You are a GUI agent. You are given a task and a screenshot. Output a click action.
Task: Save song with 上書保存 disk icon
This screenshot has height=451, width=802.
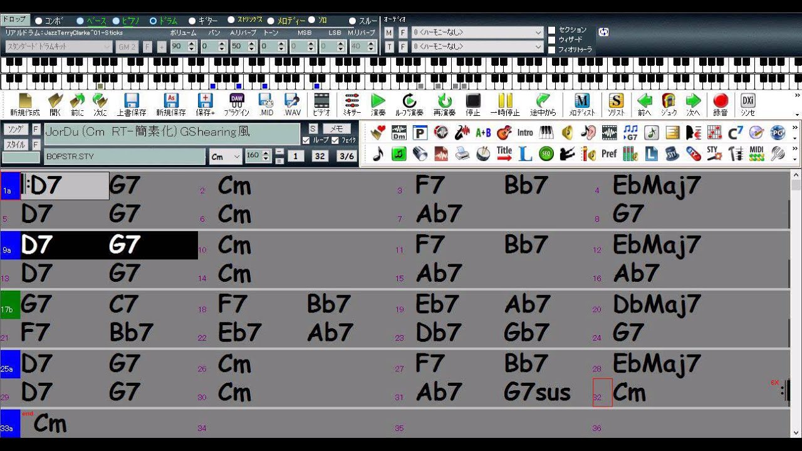132,105
